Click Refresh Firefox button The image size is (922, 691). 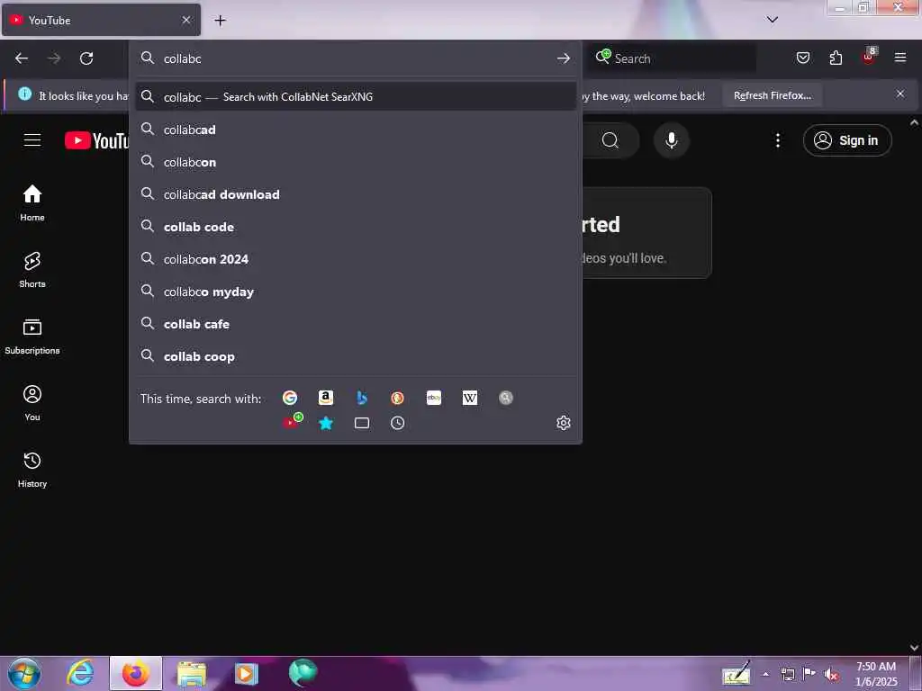(x=772, y=95)
